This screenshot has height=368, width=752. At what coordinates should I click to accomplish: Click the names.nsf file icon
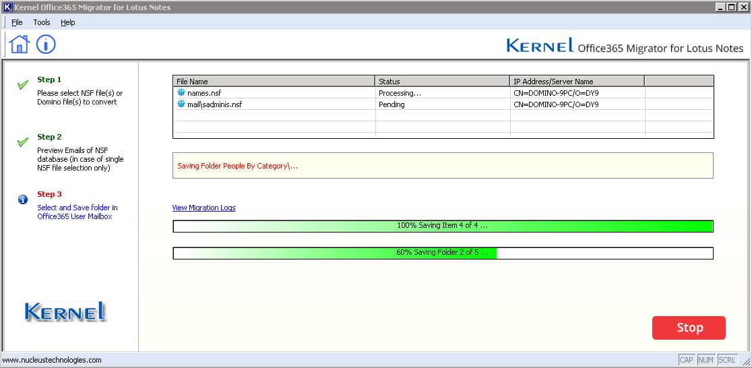181,92
